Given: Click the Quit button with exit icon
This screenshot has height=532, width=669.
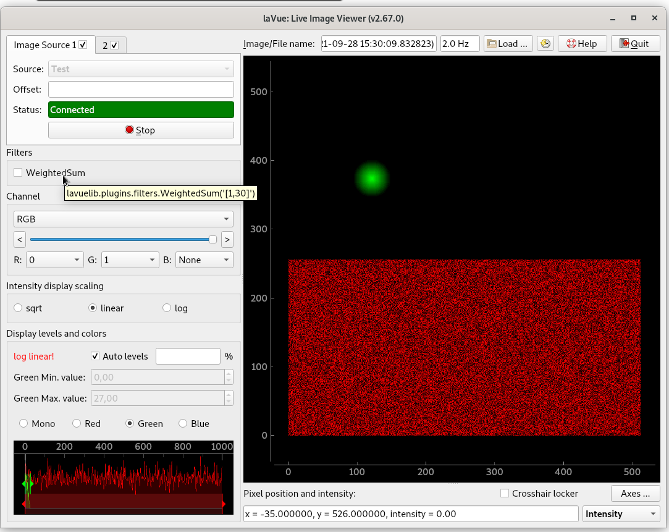Looking at the screenshot, I should pos(634,44).
